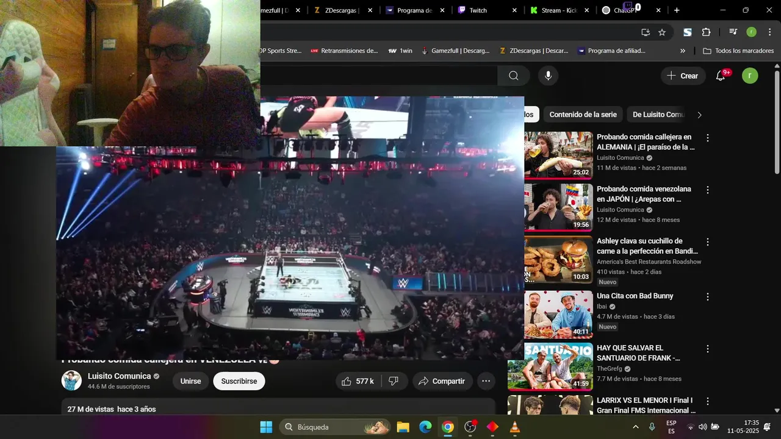Select the Contenido de la serie chip
Image resolution: width=781 pixels, height=439 pixels.
(583, 115)
